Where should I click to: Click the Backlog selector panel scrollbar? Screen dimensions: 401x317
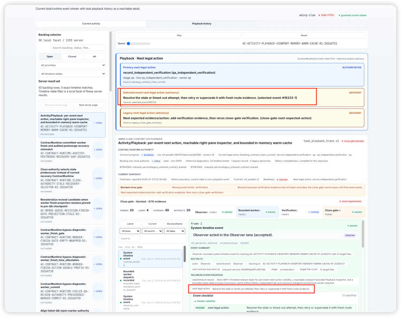tap(110, 62)
